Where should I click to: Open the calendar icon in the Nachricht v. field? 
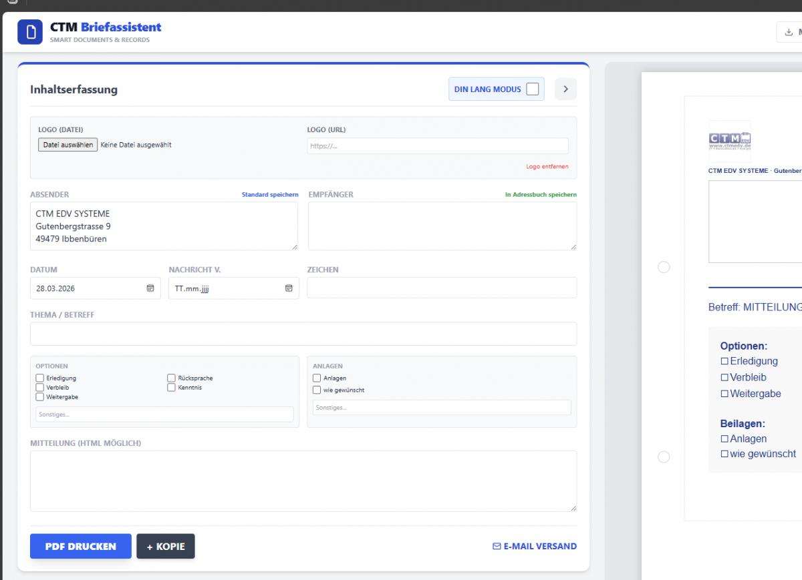coord(289,288)
